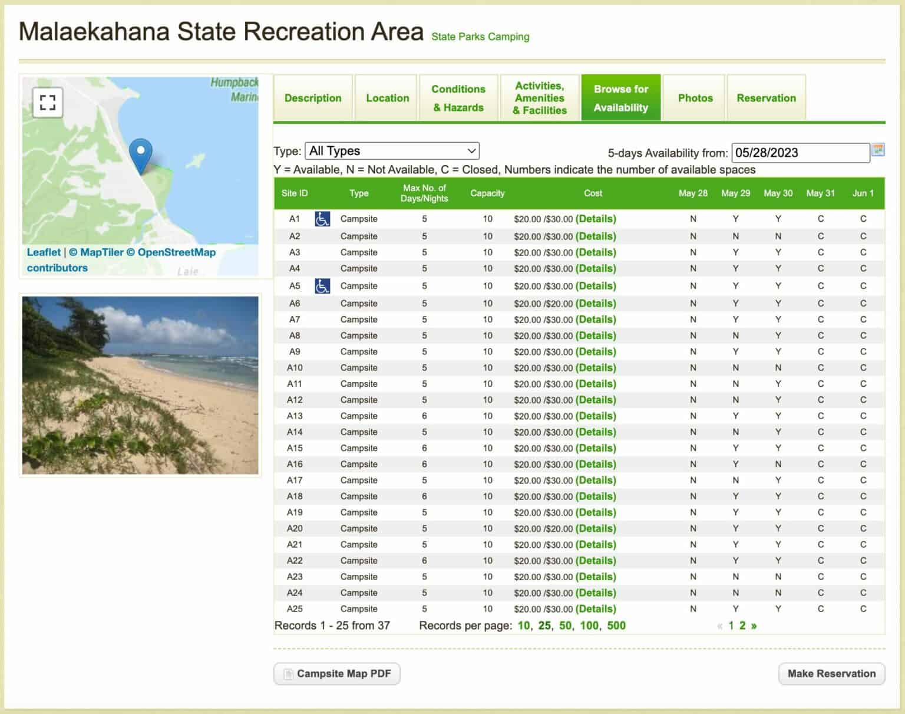Click the Make Reservation button
Screen dimensions: 905x714
click(831, 673)
